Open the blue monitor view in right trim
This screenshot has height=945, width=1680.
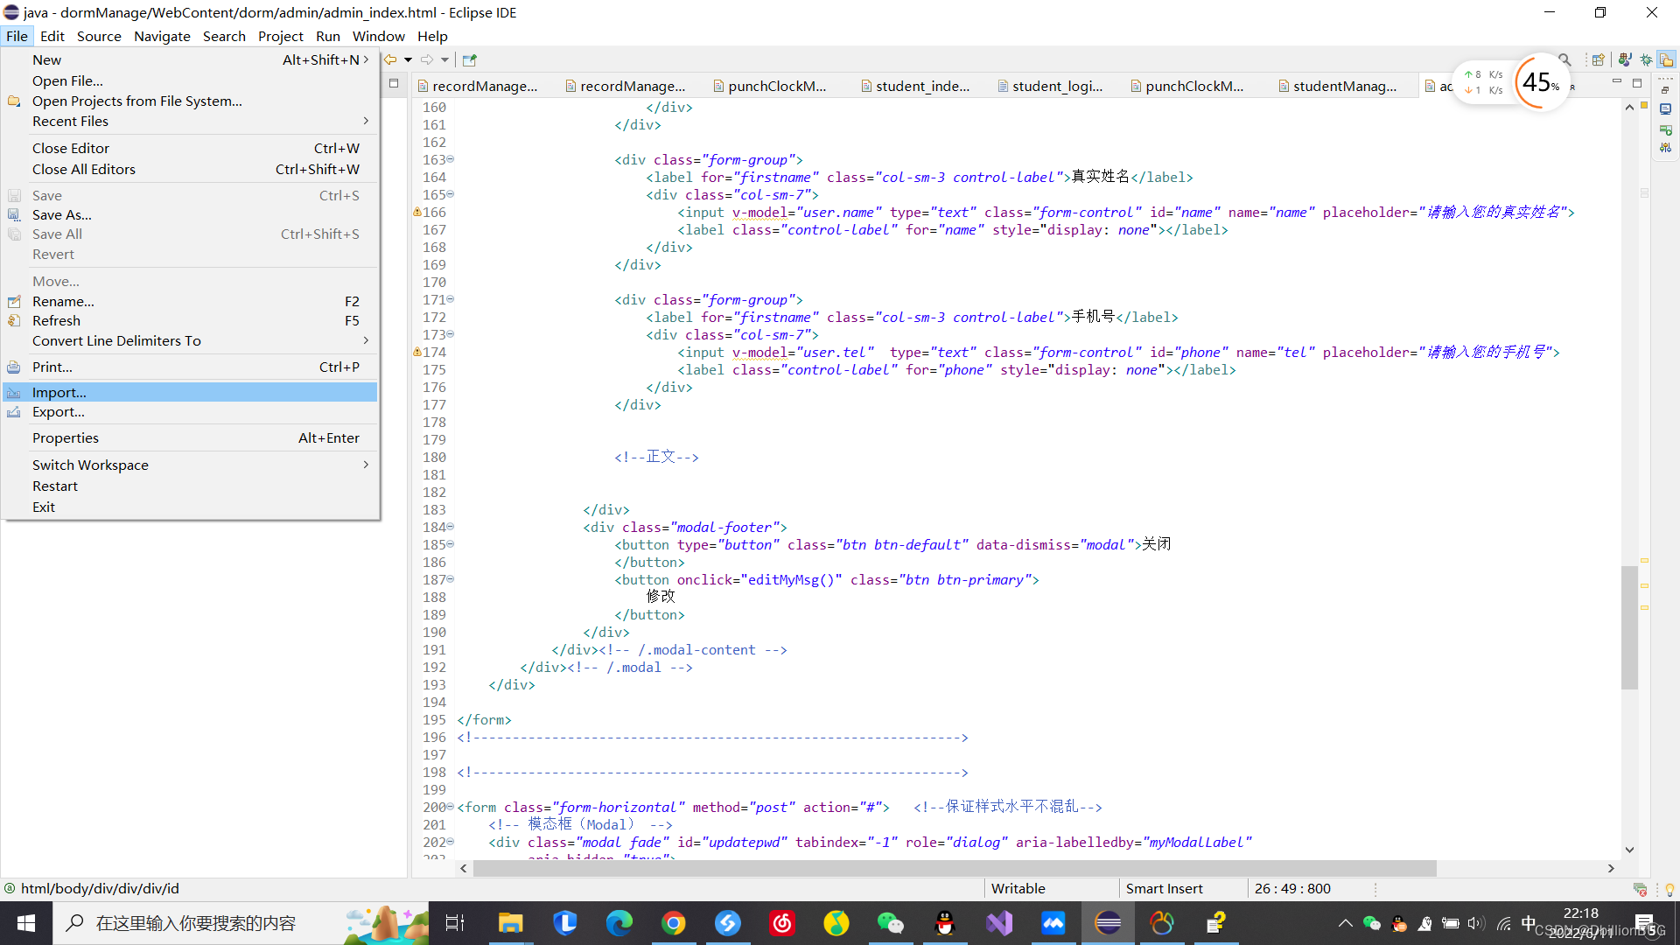(x=1665, y=109)
